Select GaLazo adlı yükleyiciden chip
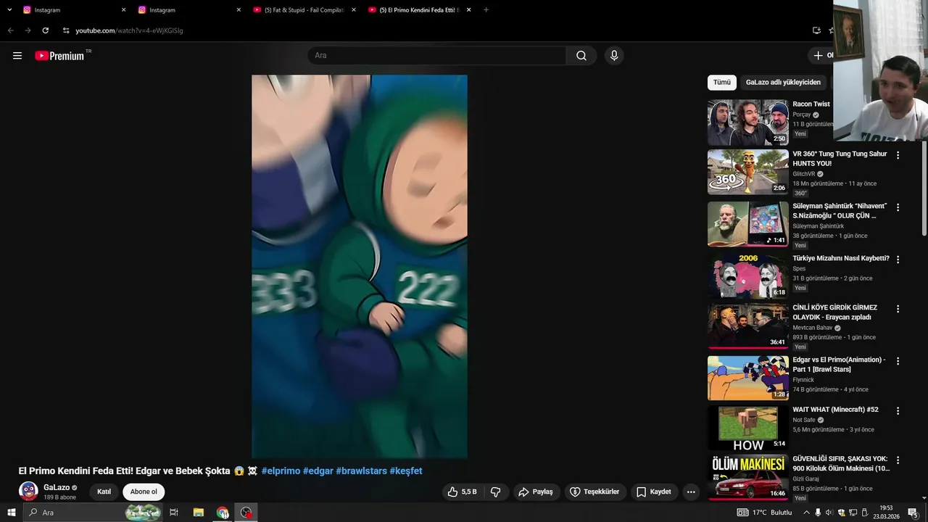928x522 pixels. click(x=783, y=83)
